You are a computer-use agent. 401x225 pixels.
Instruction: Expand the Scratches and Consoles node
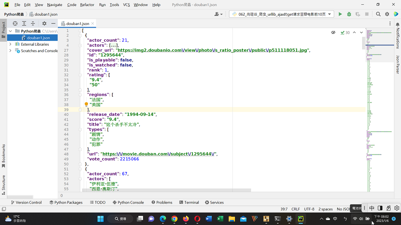tap(10, 51)
